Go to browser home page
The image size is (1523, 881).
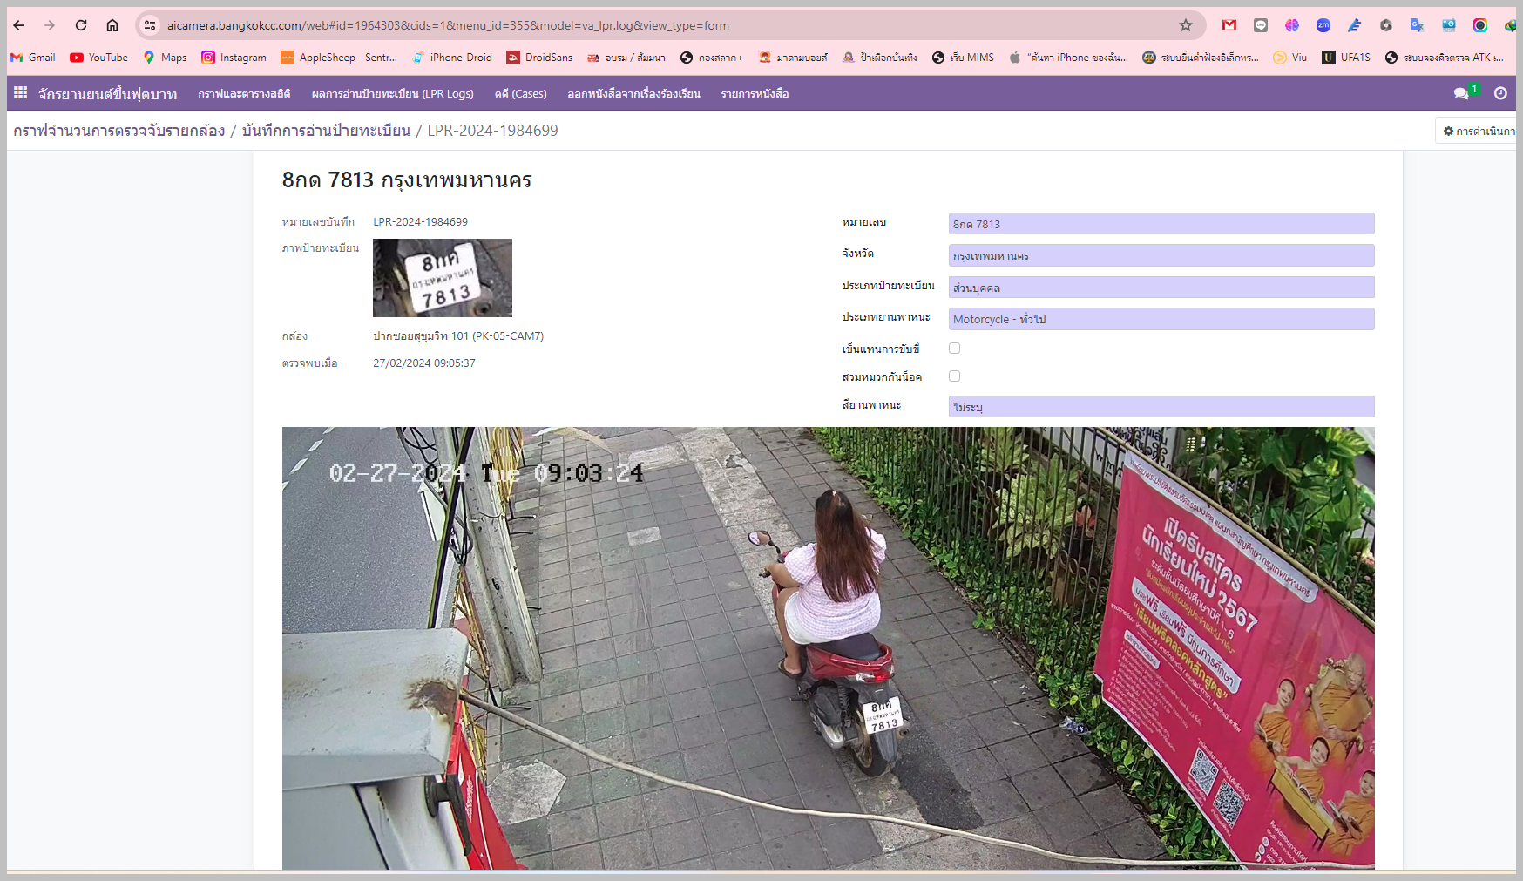click(112, 25)
